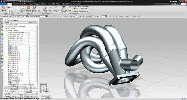Screen dimensions: 187x100
Task: Choose Move Component
Action: (79, 9)
